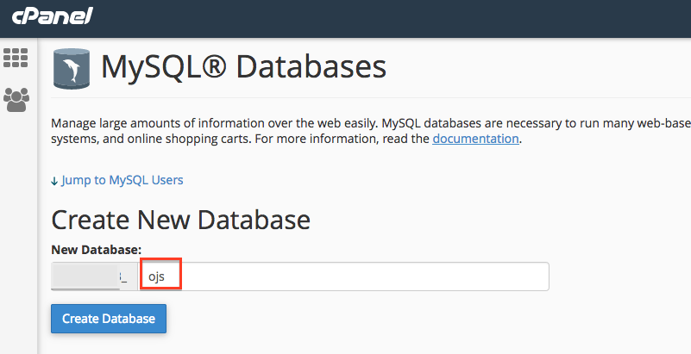Click the Create New Database heading
This screenshot has height=354, width=691.
pos(180,219)
